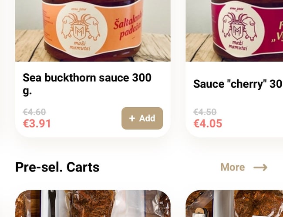The width and height of the screenshot is (283, 217).
Task: Open the Sea buckthorn sauce jar photo
Action: tap(93, 30)
